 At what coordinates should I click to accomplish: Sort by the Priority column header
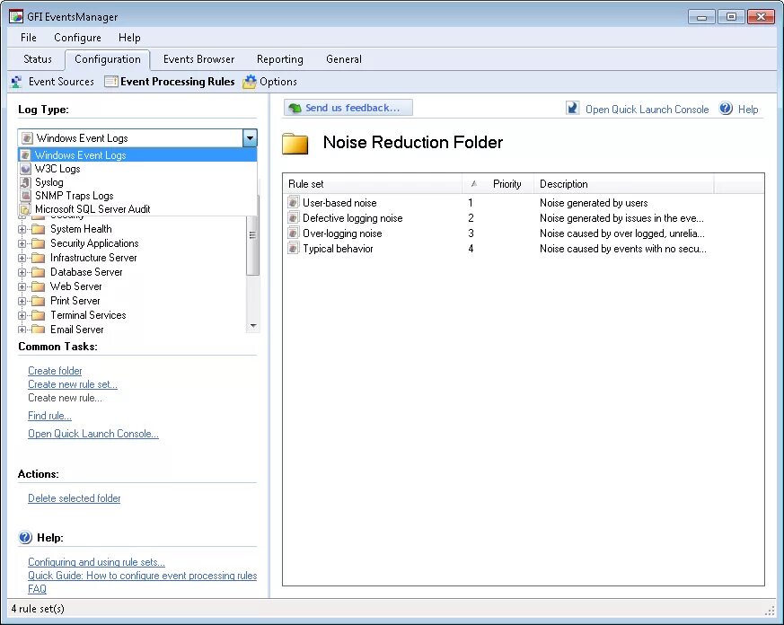pos(498,184)
